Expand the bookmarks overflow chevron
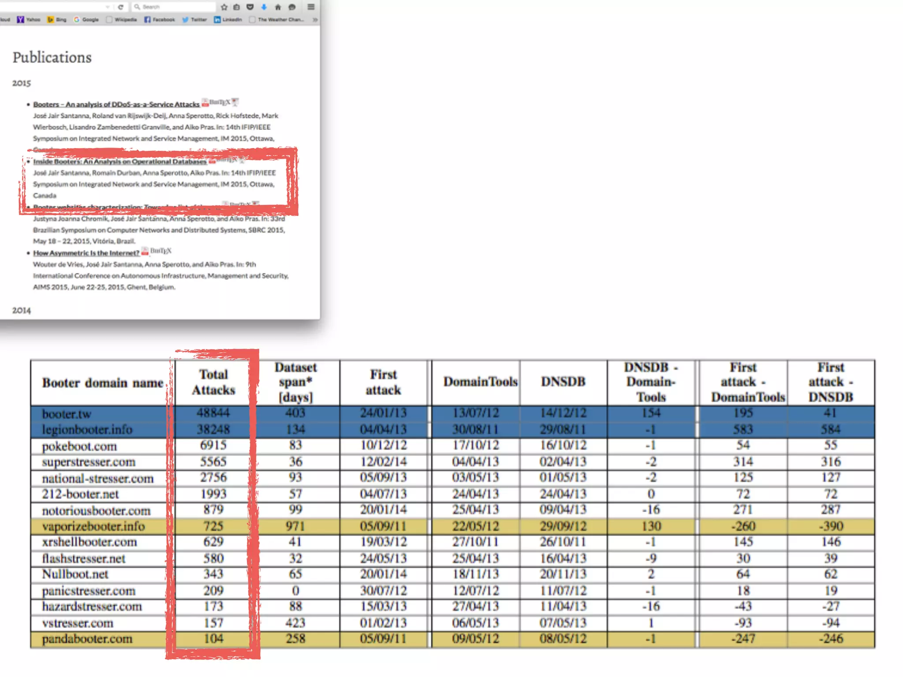 315,19
